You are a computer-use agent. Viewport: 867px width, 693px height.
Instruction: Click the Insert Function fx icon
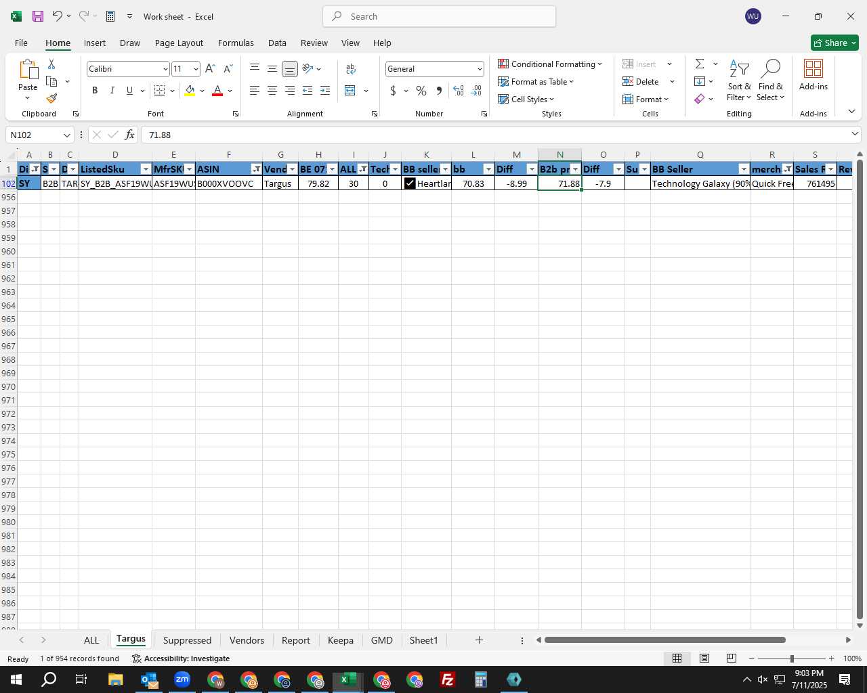pyautogui.click(x=129, y=135)
